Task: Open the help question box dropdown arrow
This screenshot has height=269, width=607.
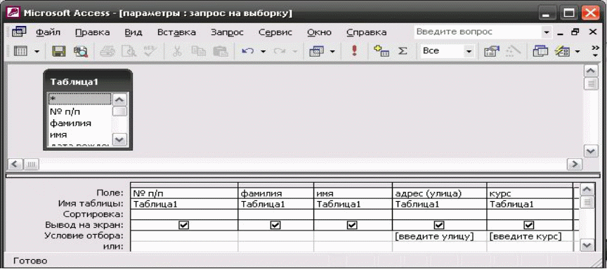Action: (547, 32)
